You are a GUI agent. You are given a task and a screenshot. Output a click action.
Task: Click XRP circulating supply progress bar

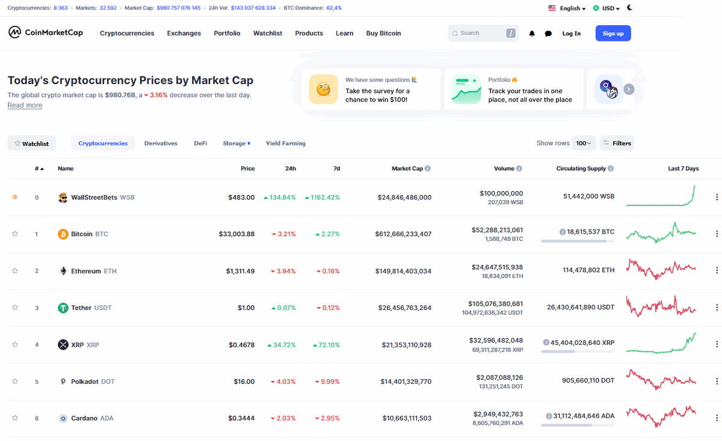(578, 351)
